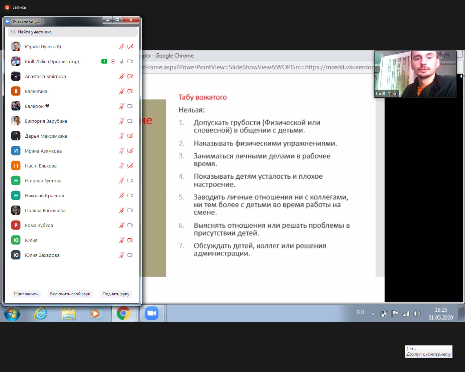The width and height of the screenshot is (465, 372).
Task: Click the volume speaker icon in system tray
Action: coord(417,314)
